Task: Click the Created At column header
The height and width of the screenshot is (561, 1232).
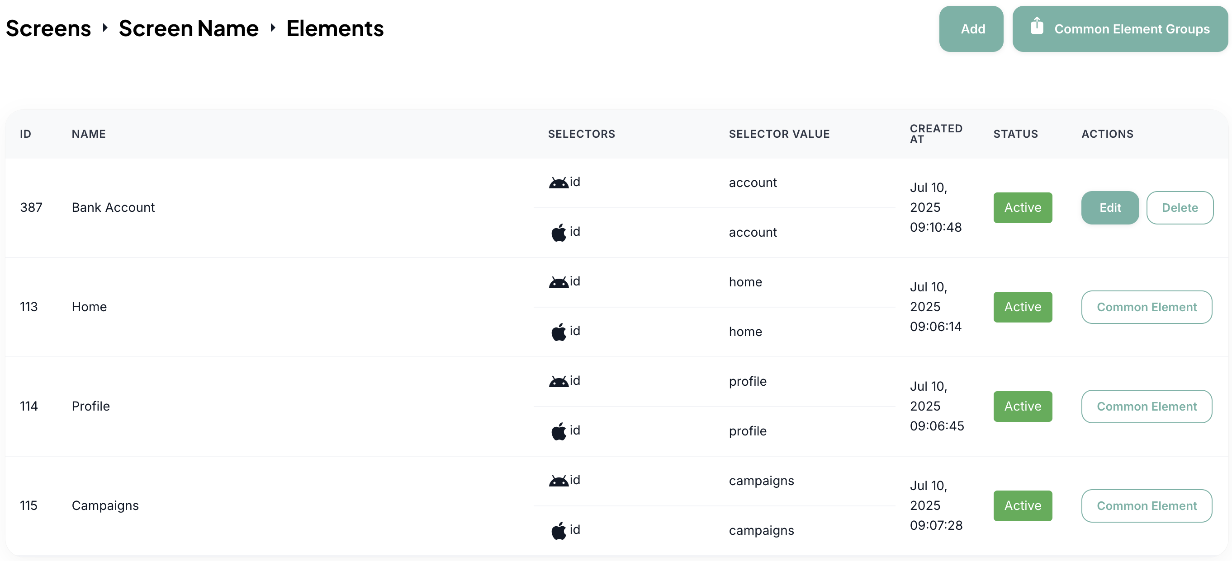Action: (935, 134)
